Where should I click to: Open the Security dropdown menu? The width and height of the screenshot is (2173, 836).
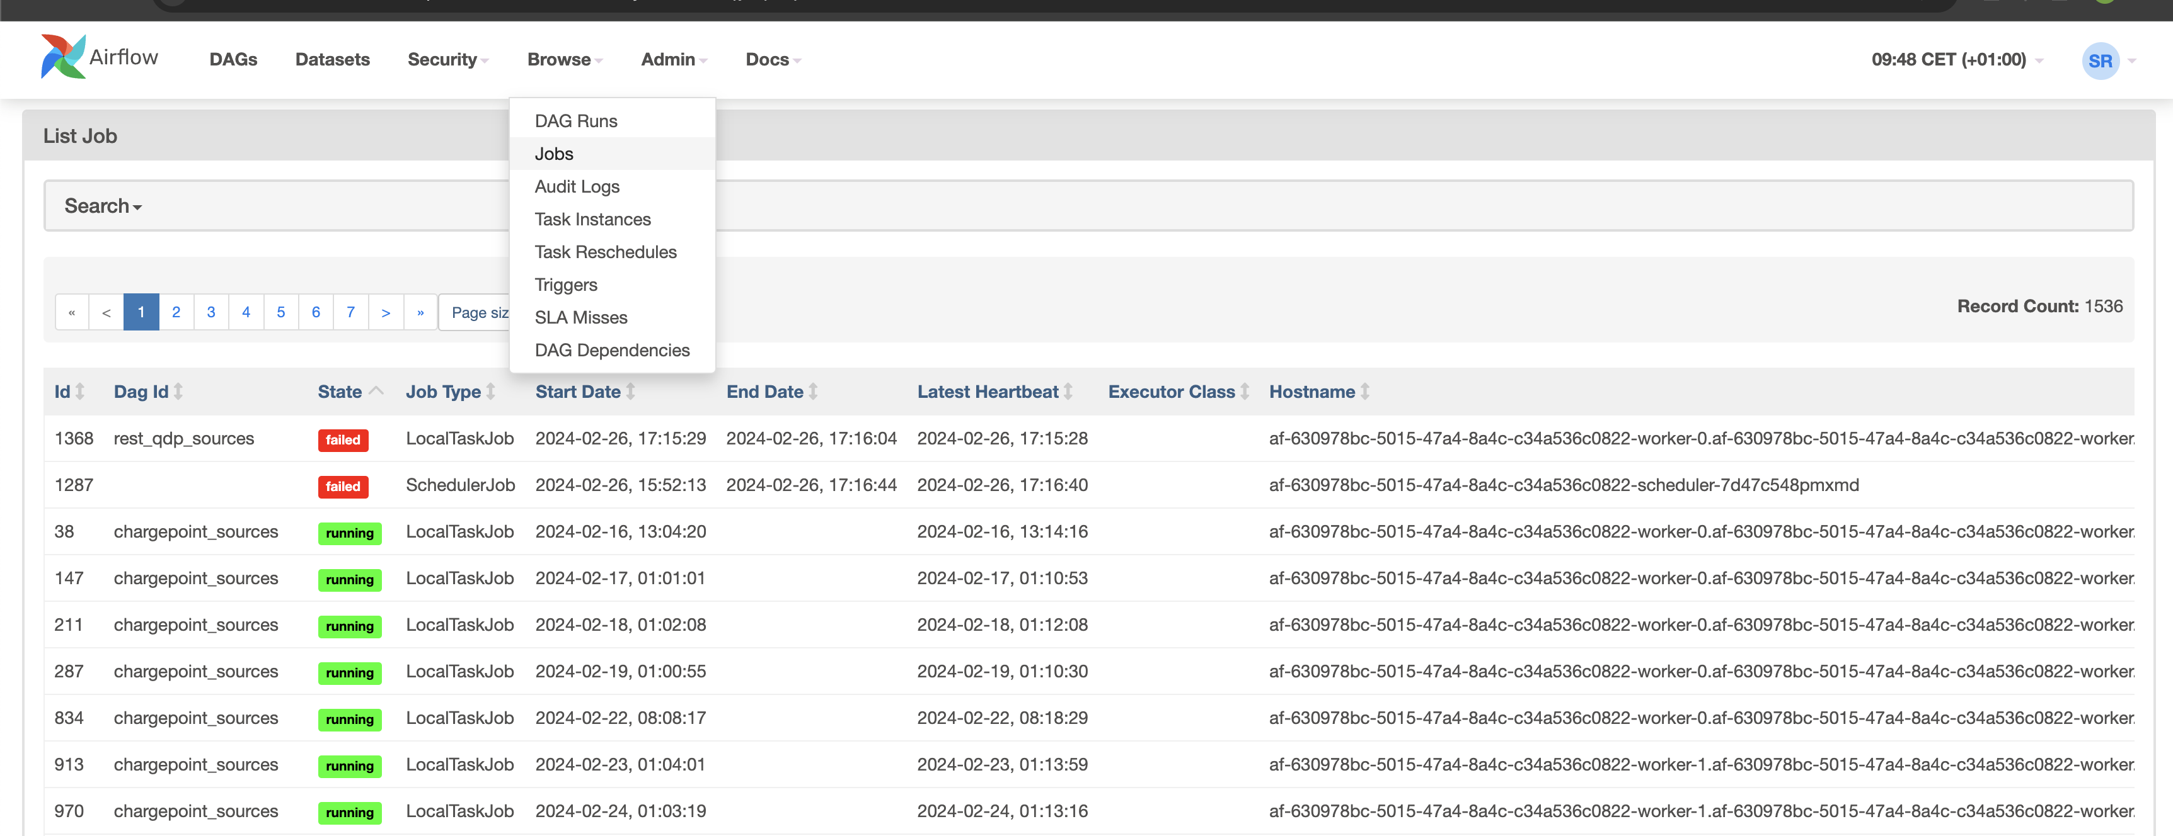[448, 59]
